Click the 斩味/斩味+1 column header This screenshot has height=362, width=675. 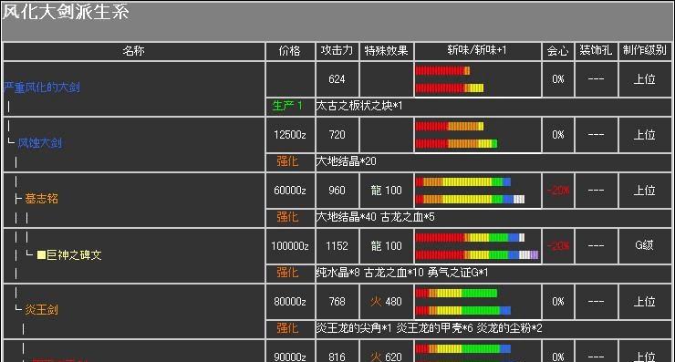pyautogui.click(x=477, y=51)
